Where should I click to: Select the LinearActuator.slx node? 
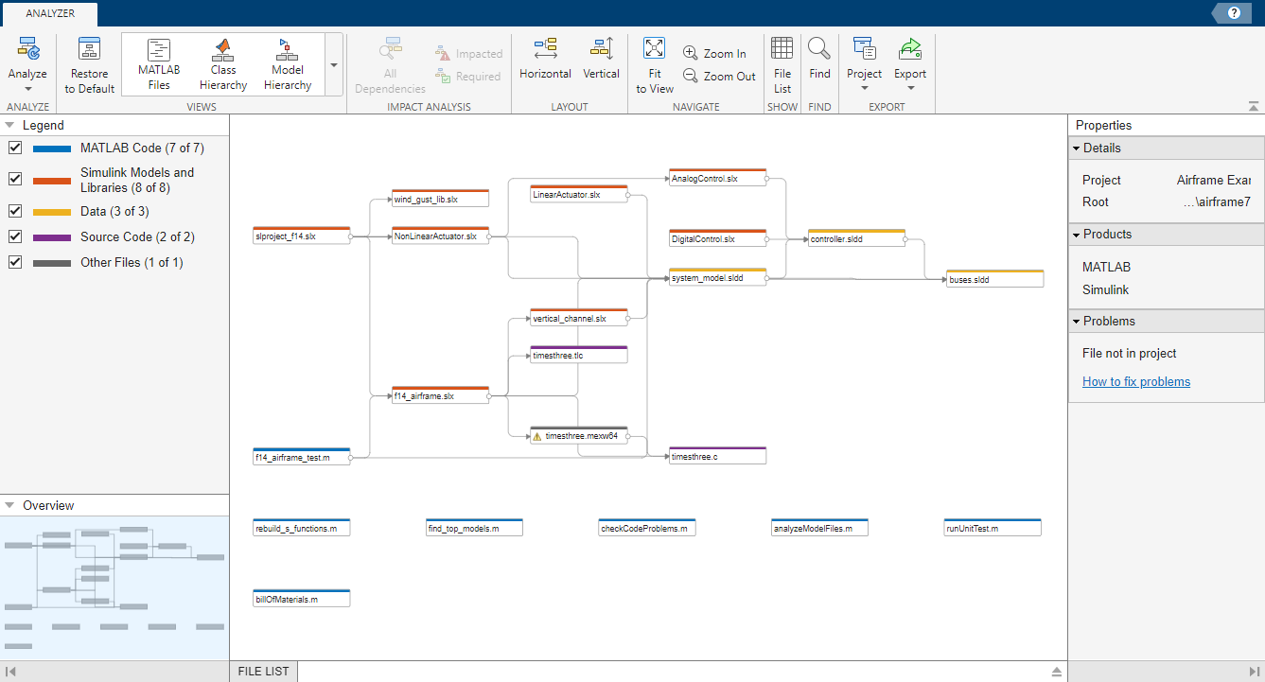[579, 194]
